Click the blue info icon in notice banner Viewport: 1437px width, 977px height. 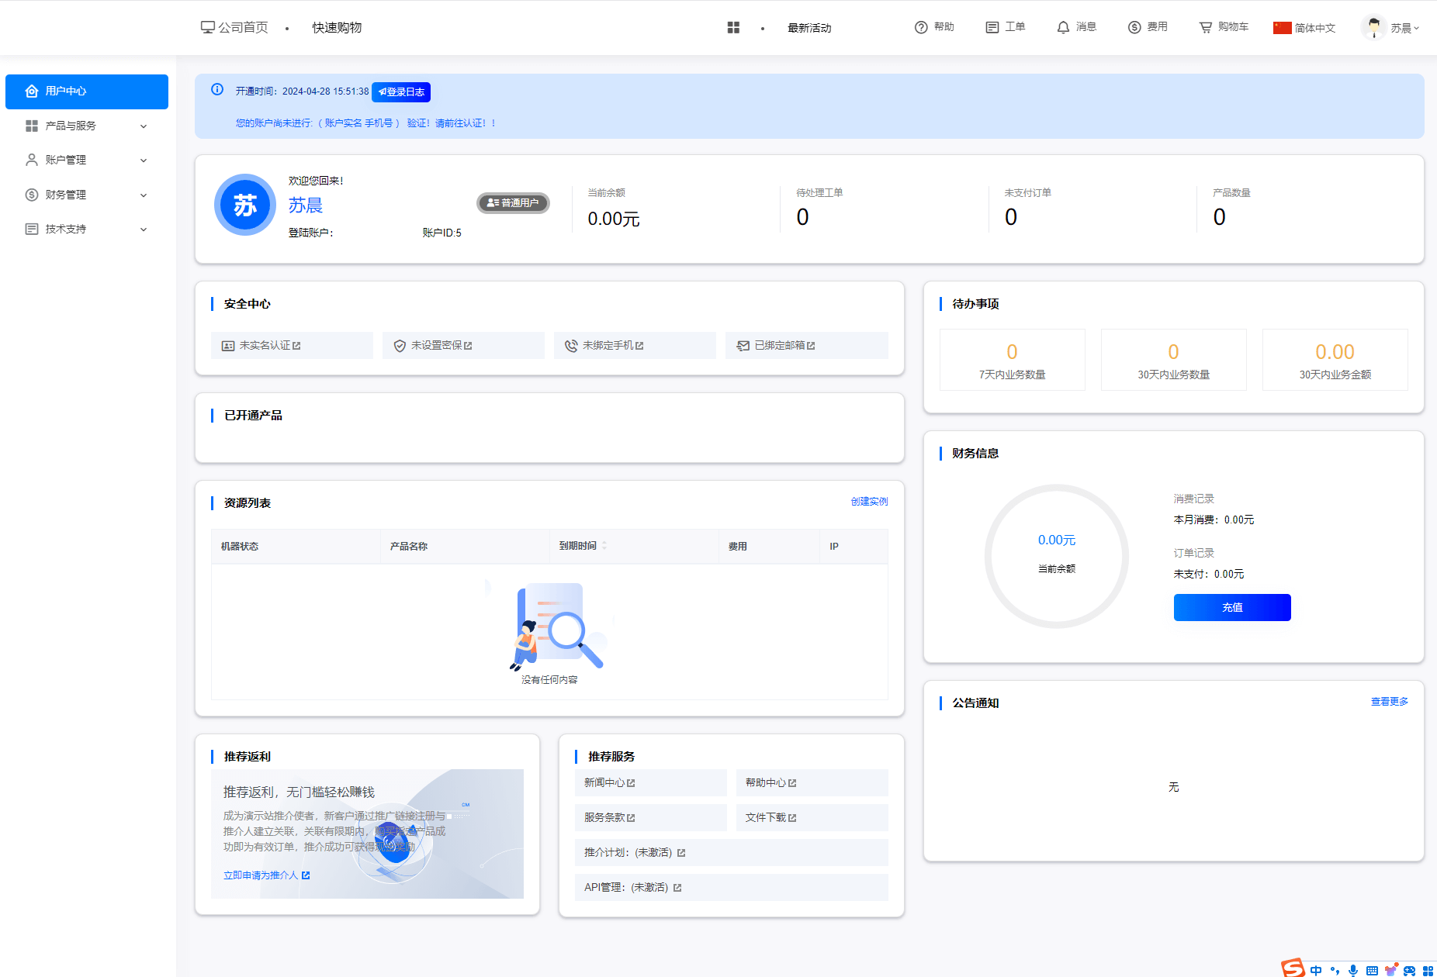pyautogui.click(x=217, y=89)
